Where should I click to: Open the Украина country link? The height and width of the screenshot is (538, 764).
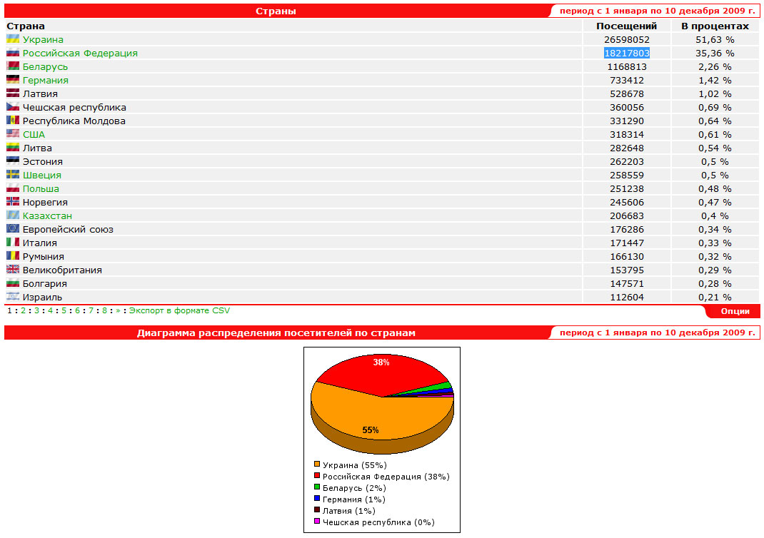[x=43, y=39]
